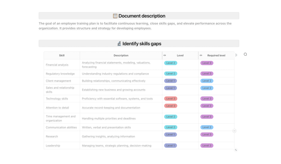The image size is (281, 164).
Task: Click the table resize handle at bottom corner
Action: click(x=236, y=150)
